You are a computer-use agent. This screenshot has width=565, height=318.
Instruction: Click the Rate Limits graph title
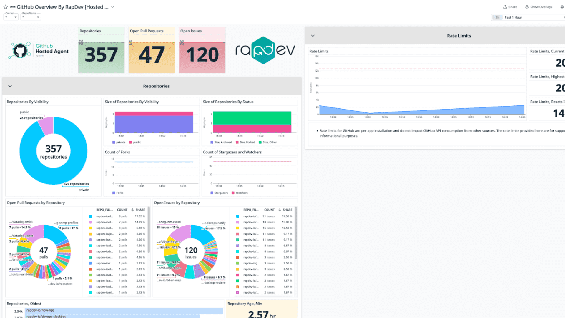(319, 51)
